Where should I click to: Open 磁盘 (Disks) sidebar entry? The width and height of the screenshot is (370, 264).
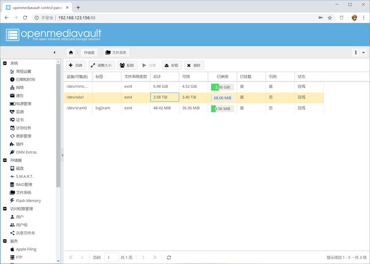click(x=17, y=168)
